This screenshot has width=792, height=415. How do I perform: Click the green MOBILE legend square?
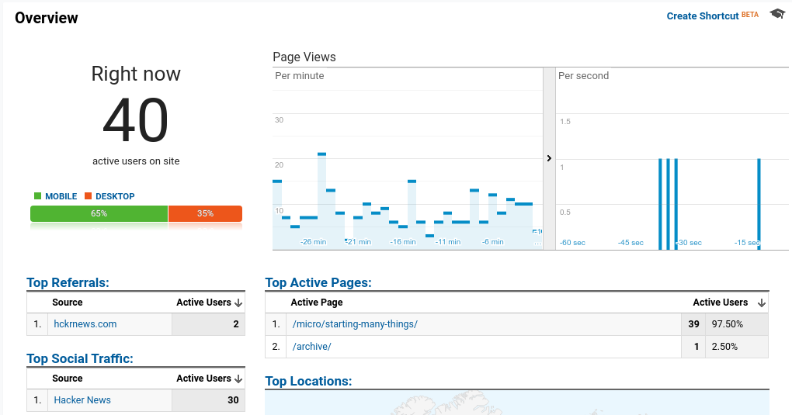pos(37,196)
